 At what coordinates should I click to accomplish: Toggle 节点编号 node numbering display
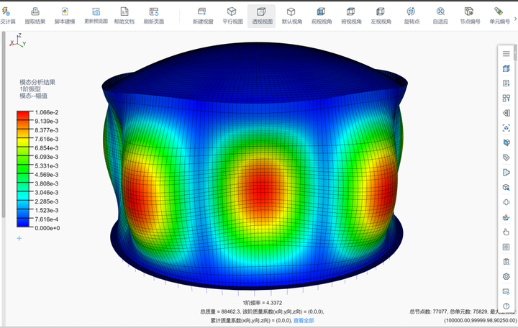pos(469,14)
